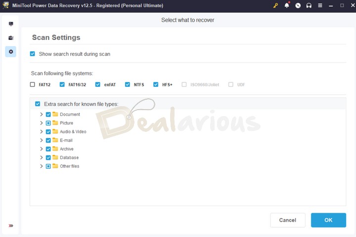Click the Document folder icon
Image resolution: width=356 pixels, height=237 pixels.
click(x=55, y=114)
